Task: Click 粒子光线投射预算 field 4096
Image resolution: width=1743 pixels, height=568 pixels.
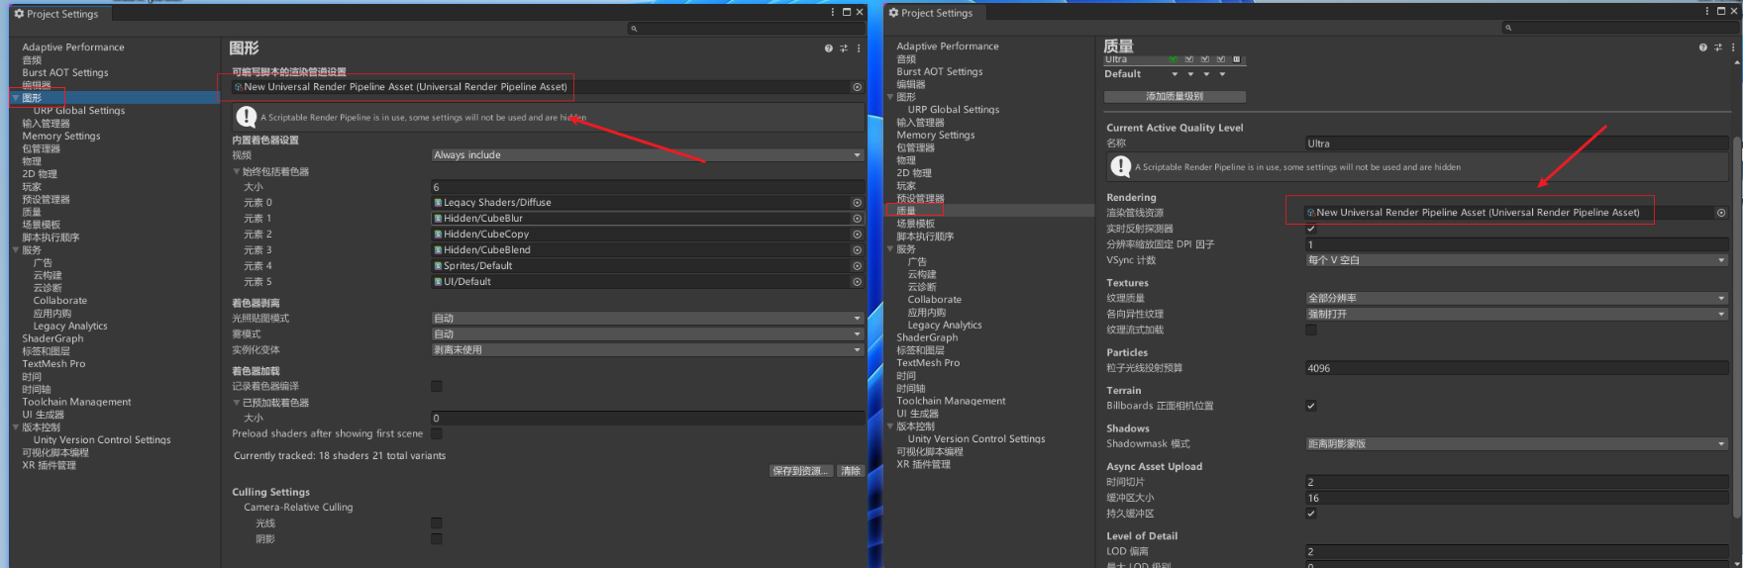Action: (x=1516, y=368)
